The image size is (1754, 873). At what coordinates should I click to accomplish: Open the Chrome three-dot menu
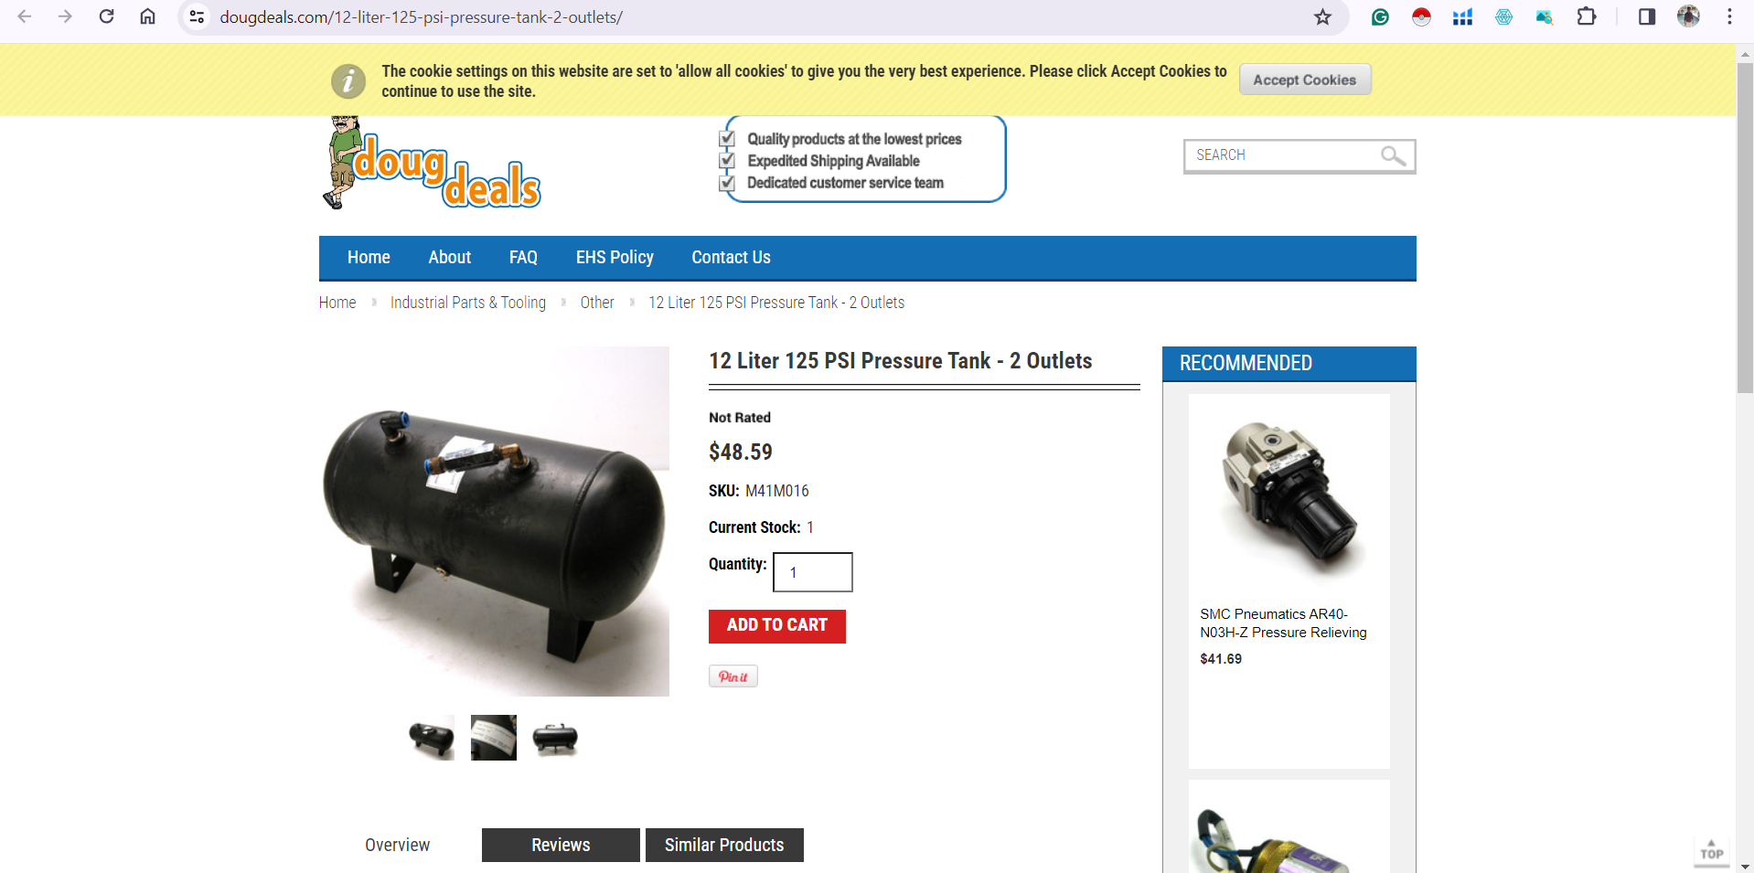(1729, 16)
